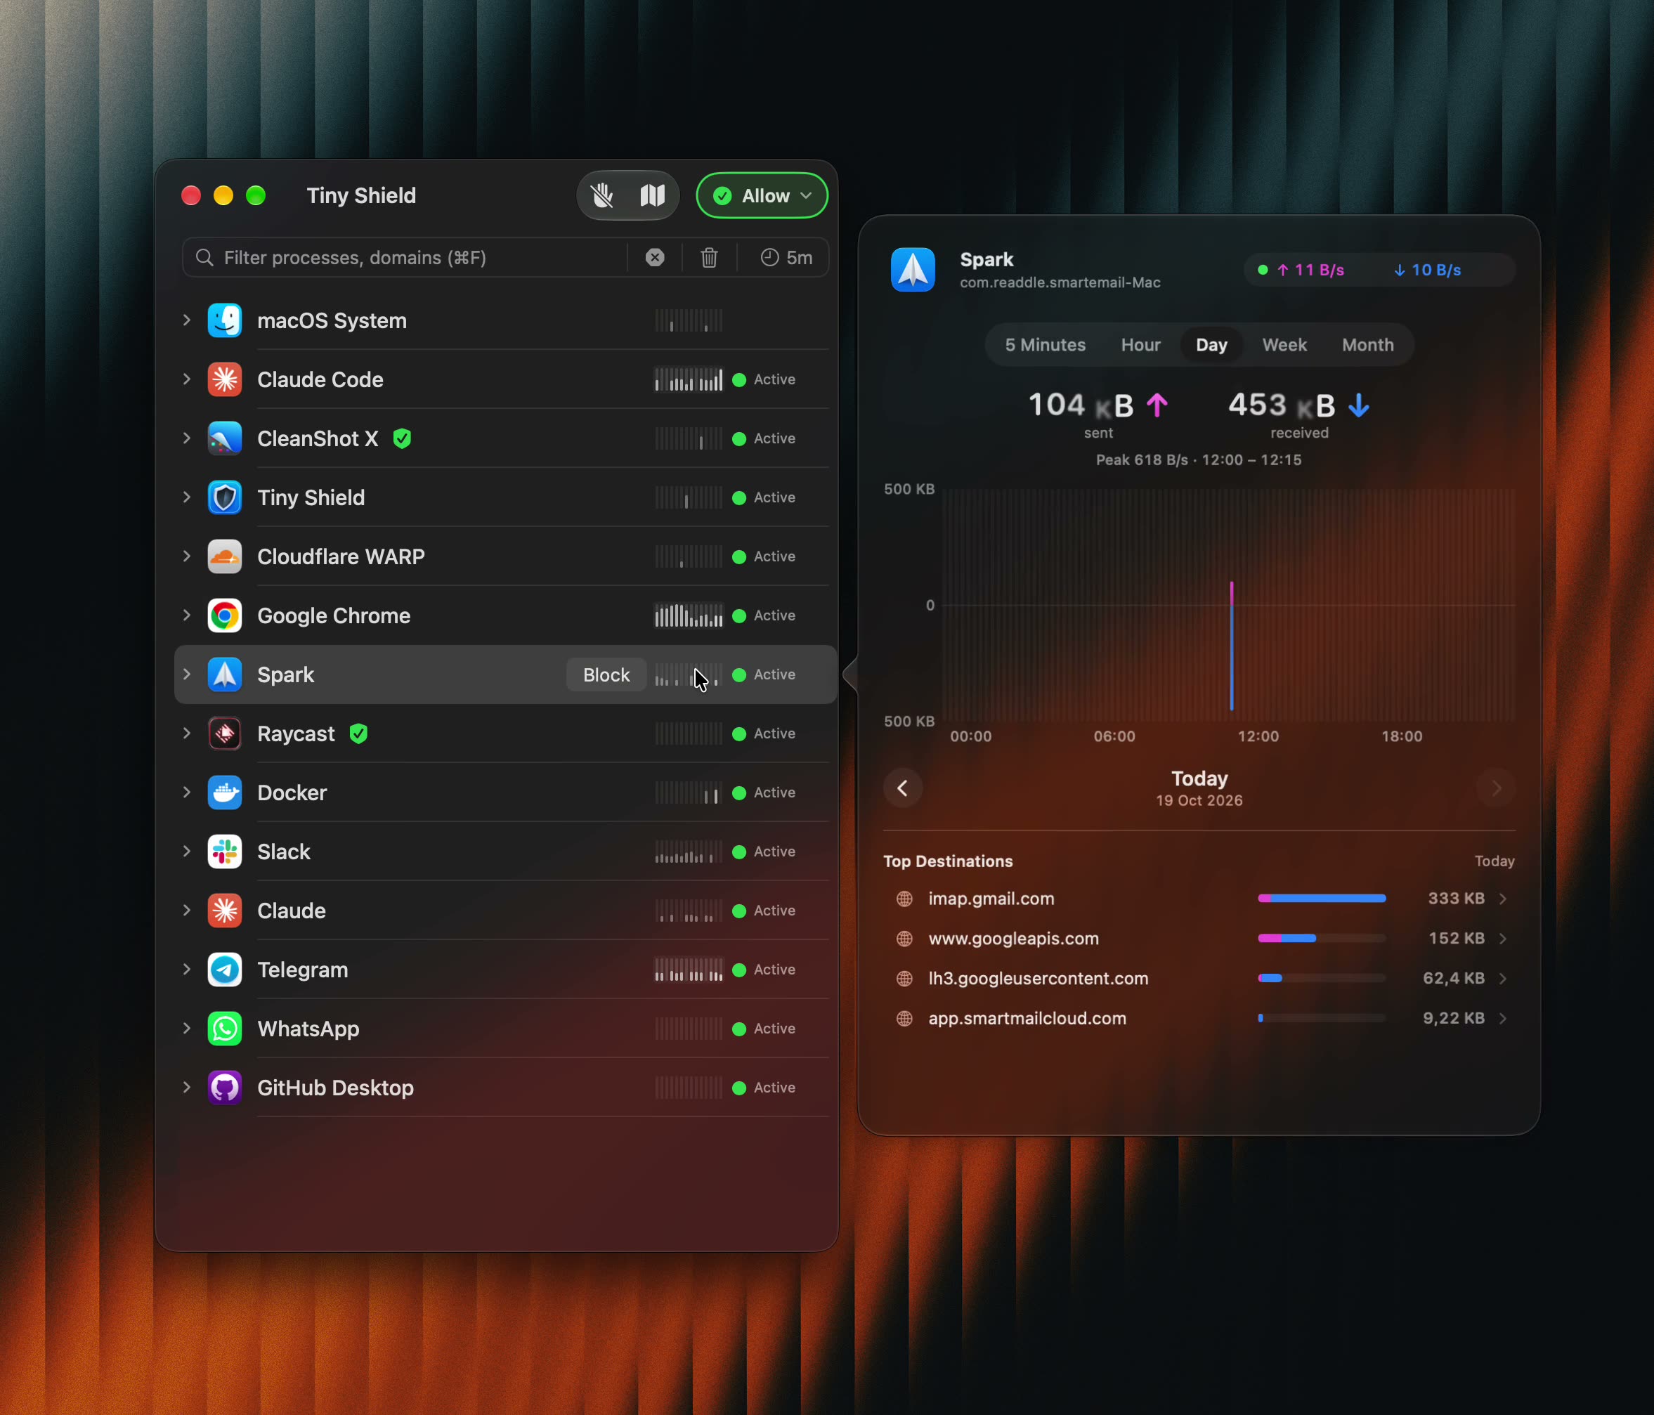1654x1415 pixels.
Task: Select the Day tab
Action: [x=1211, y=345]
